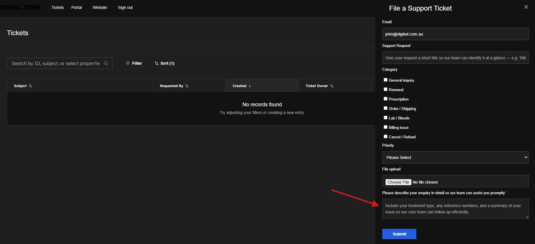Sort by Ticket Owner column arrows

tap(332, 86)
